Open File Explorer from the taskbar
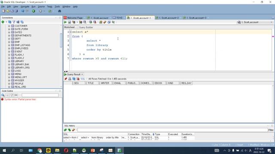The height and width of the screenshot is (154, 275). tap(57, 150)
